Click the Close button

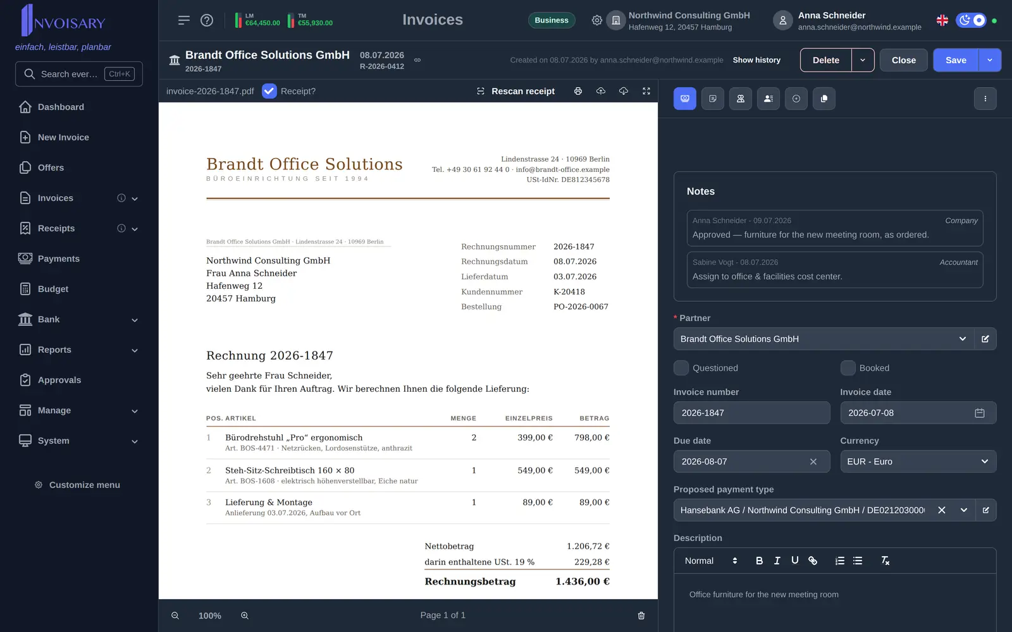(904, 60)
